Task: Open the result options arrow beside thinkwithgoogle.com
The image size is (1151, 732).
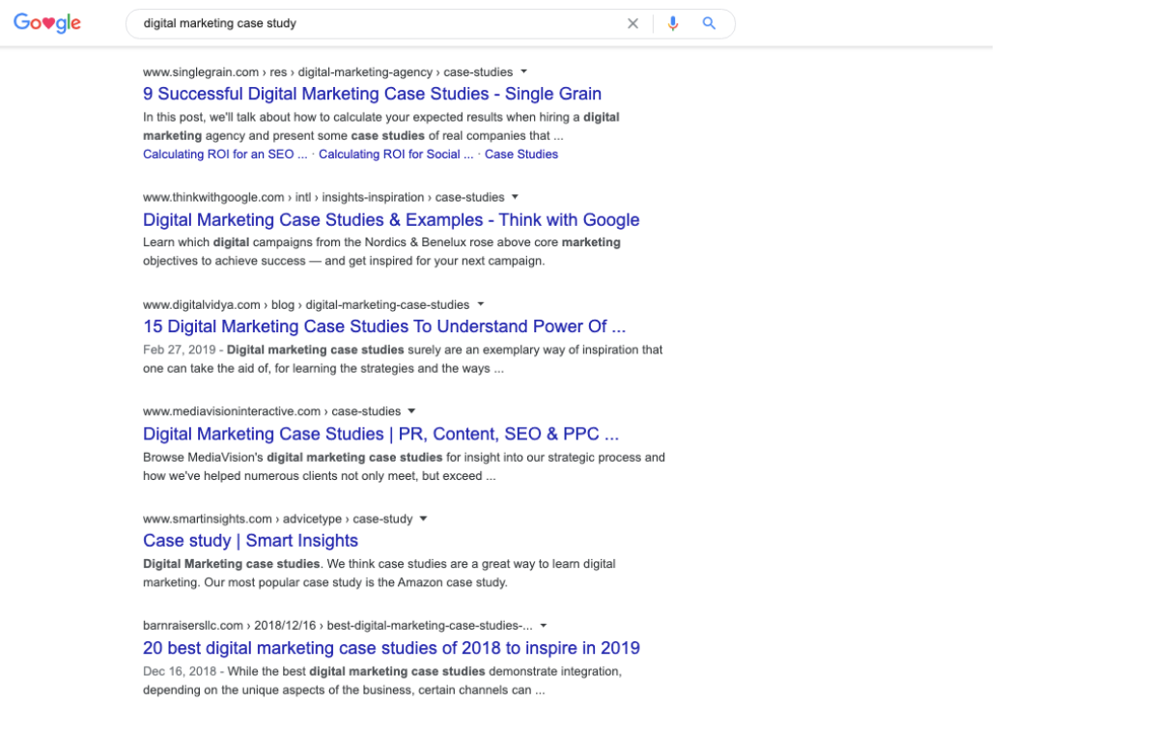Action: coord(515,197)
